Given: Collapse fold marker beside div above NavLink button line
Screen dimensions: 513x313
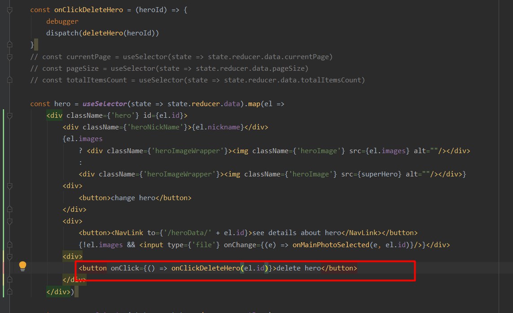Looking at the screenshot, I should (10, 221).
